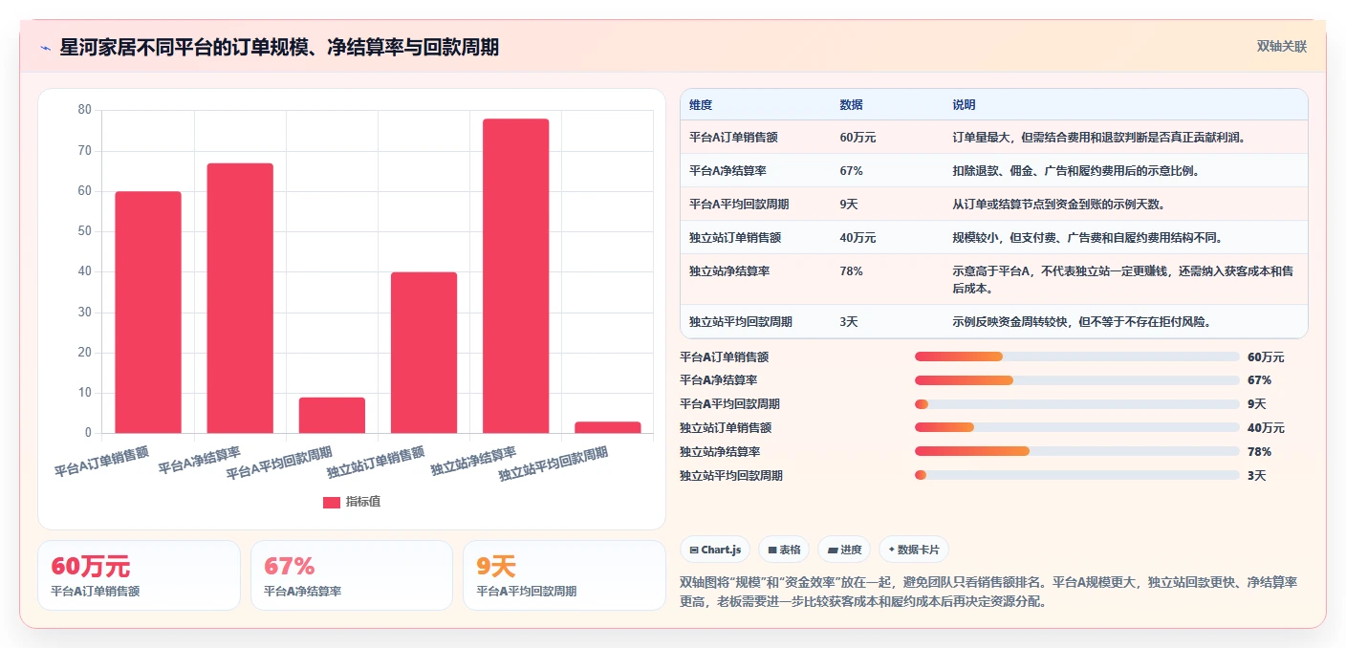The width and height of the screenshot is (1346, 648).
Task: Click the 78% progress list value
Action: (1259, 451)
